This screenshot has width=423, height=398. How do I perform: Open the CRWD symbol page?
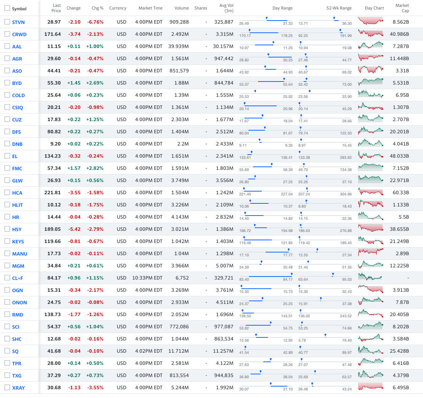(19, 34)
